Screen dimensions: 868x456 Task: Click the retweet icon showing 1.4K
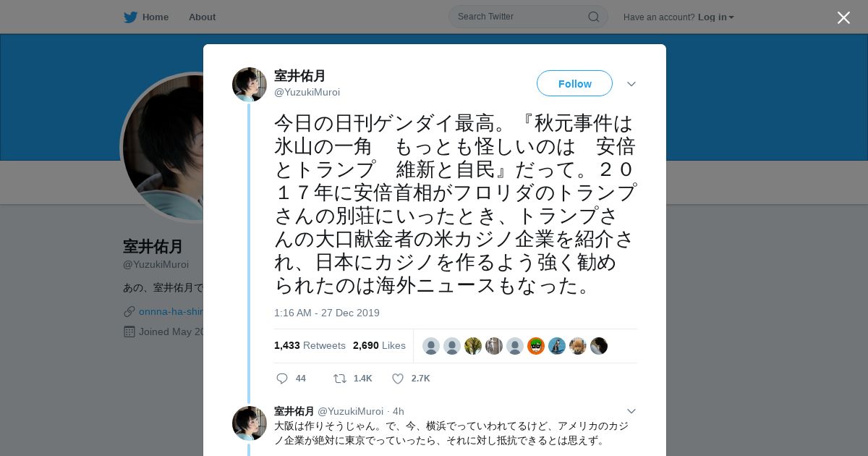pos(340,379)
